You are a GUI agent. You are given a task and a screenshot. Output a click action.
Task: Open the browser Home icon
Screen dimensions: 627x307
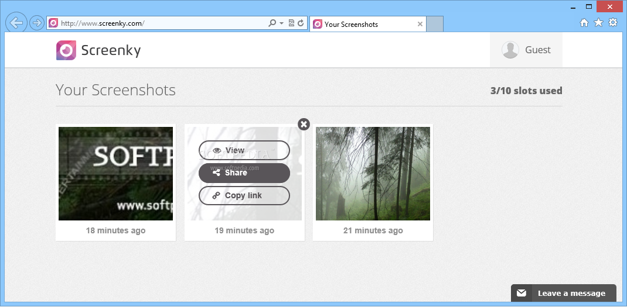tap(584, 23)
